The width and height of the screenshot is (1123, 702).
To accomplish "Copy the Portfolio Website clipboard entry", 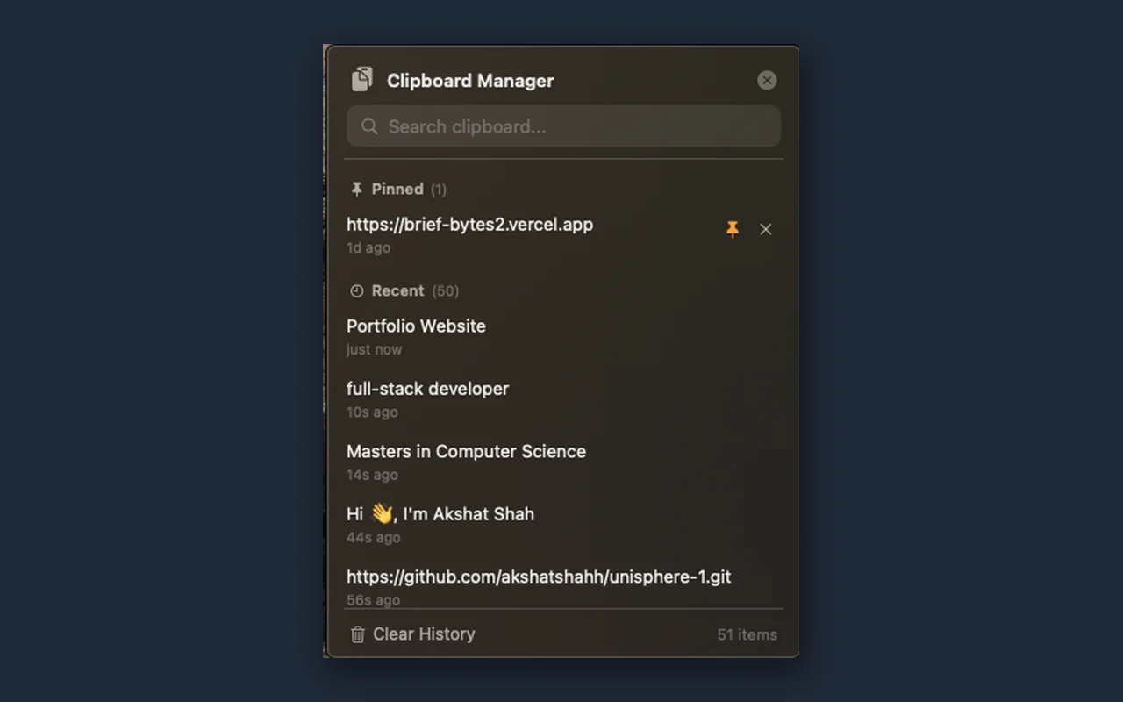I will point(563,336).
